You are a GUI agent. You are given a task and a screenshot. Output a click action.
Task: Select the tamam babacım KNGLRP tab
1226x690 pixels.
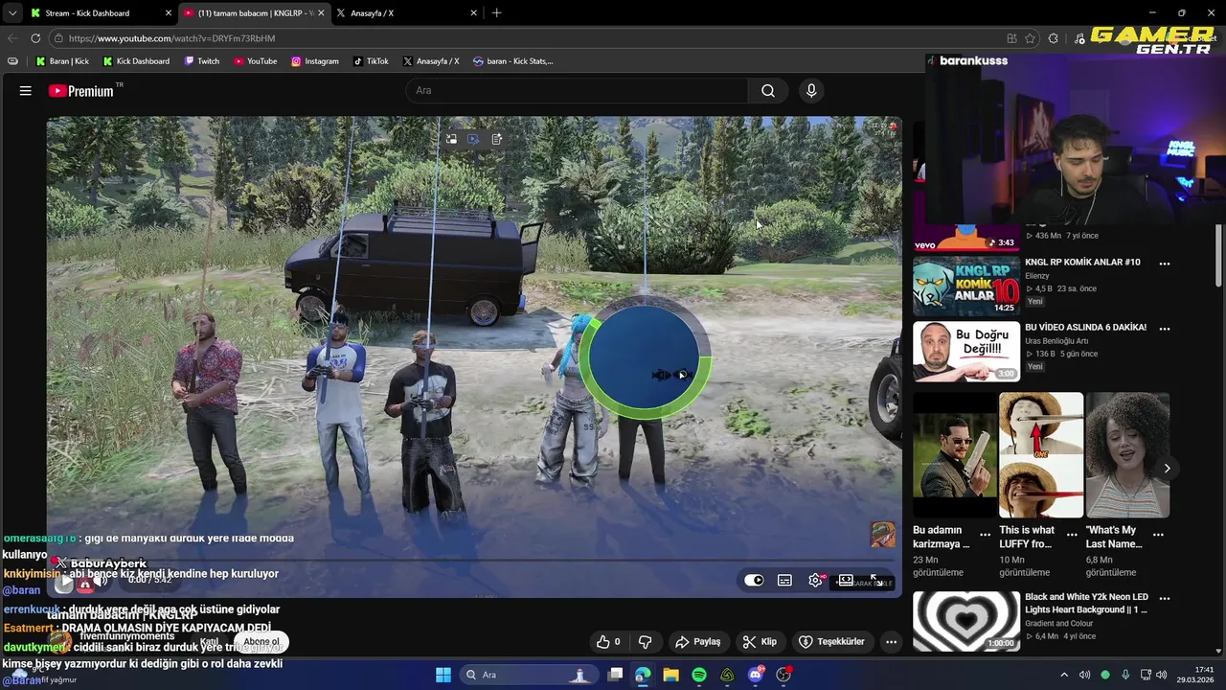pos(255,13)
